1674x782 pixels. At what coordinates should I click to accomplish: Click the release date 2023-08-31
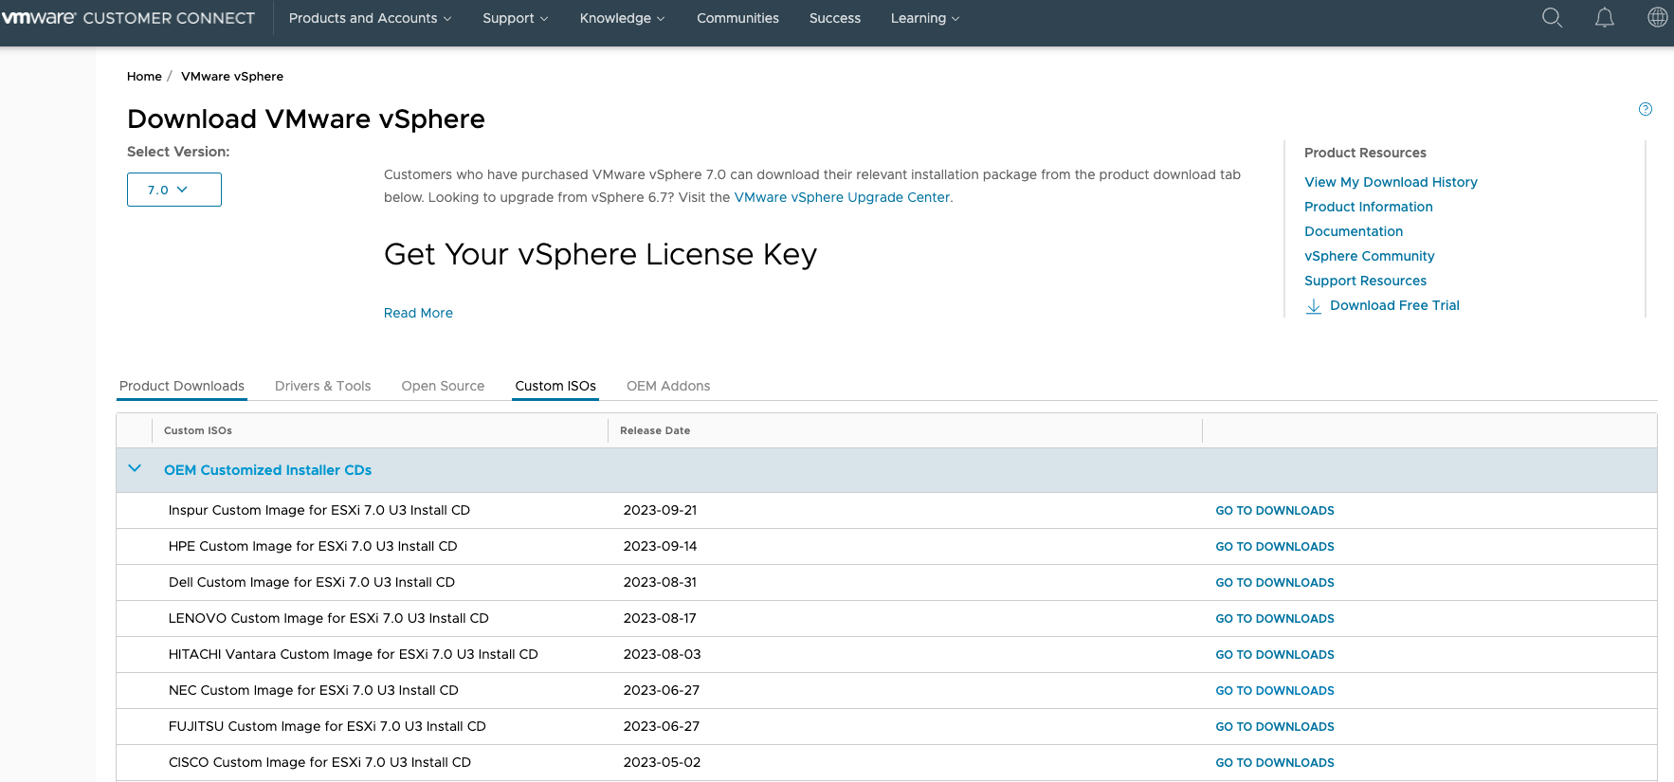[660, 582]
